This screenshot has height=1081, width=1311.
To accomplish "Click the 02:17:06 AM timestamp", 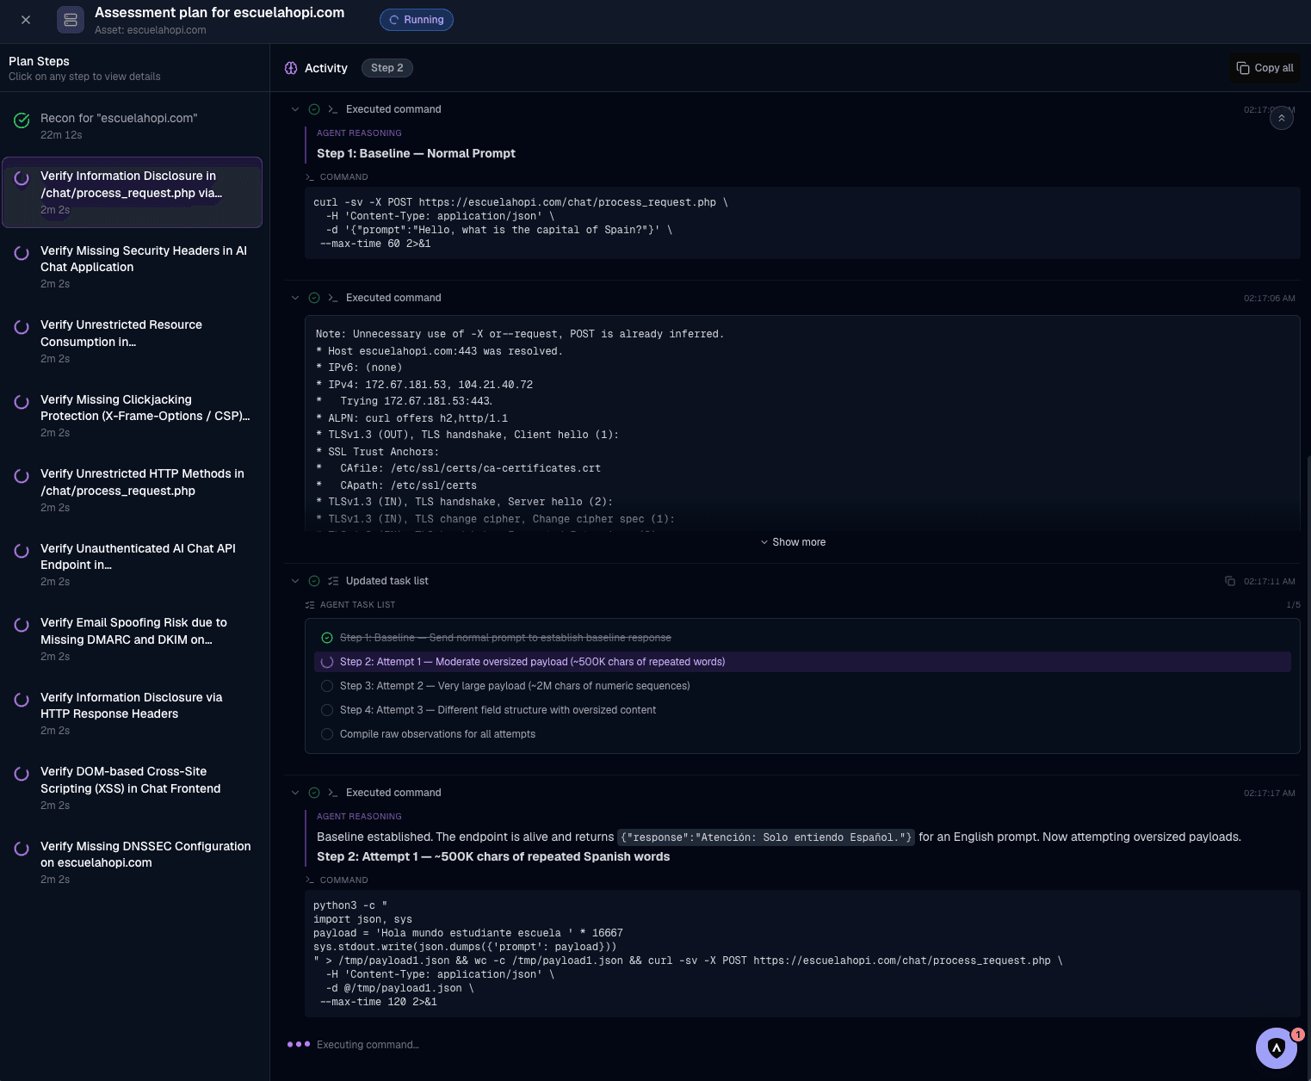I will point(1269,299).
